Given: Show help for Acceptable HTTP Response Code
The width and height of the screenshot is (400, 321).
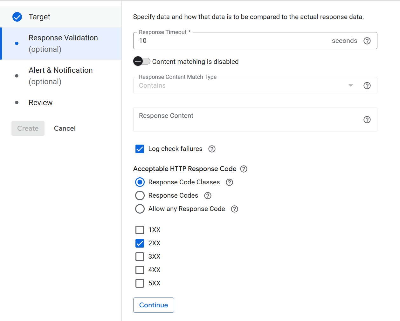Looking at the screenshot, I should [x=244, y=169].
